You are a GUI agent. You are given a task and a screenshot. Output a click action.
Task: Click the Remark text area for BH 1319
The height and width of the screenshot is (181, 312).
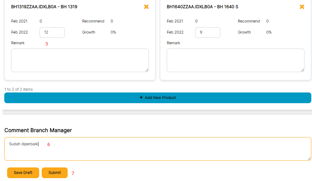80,60
